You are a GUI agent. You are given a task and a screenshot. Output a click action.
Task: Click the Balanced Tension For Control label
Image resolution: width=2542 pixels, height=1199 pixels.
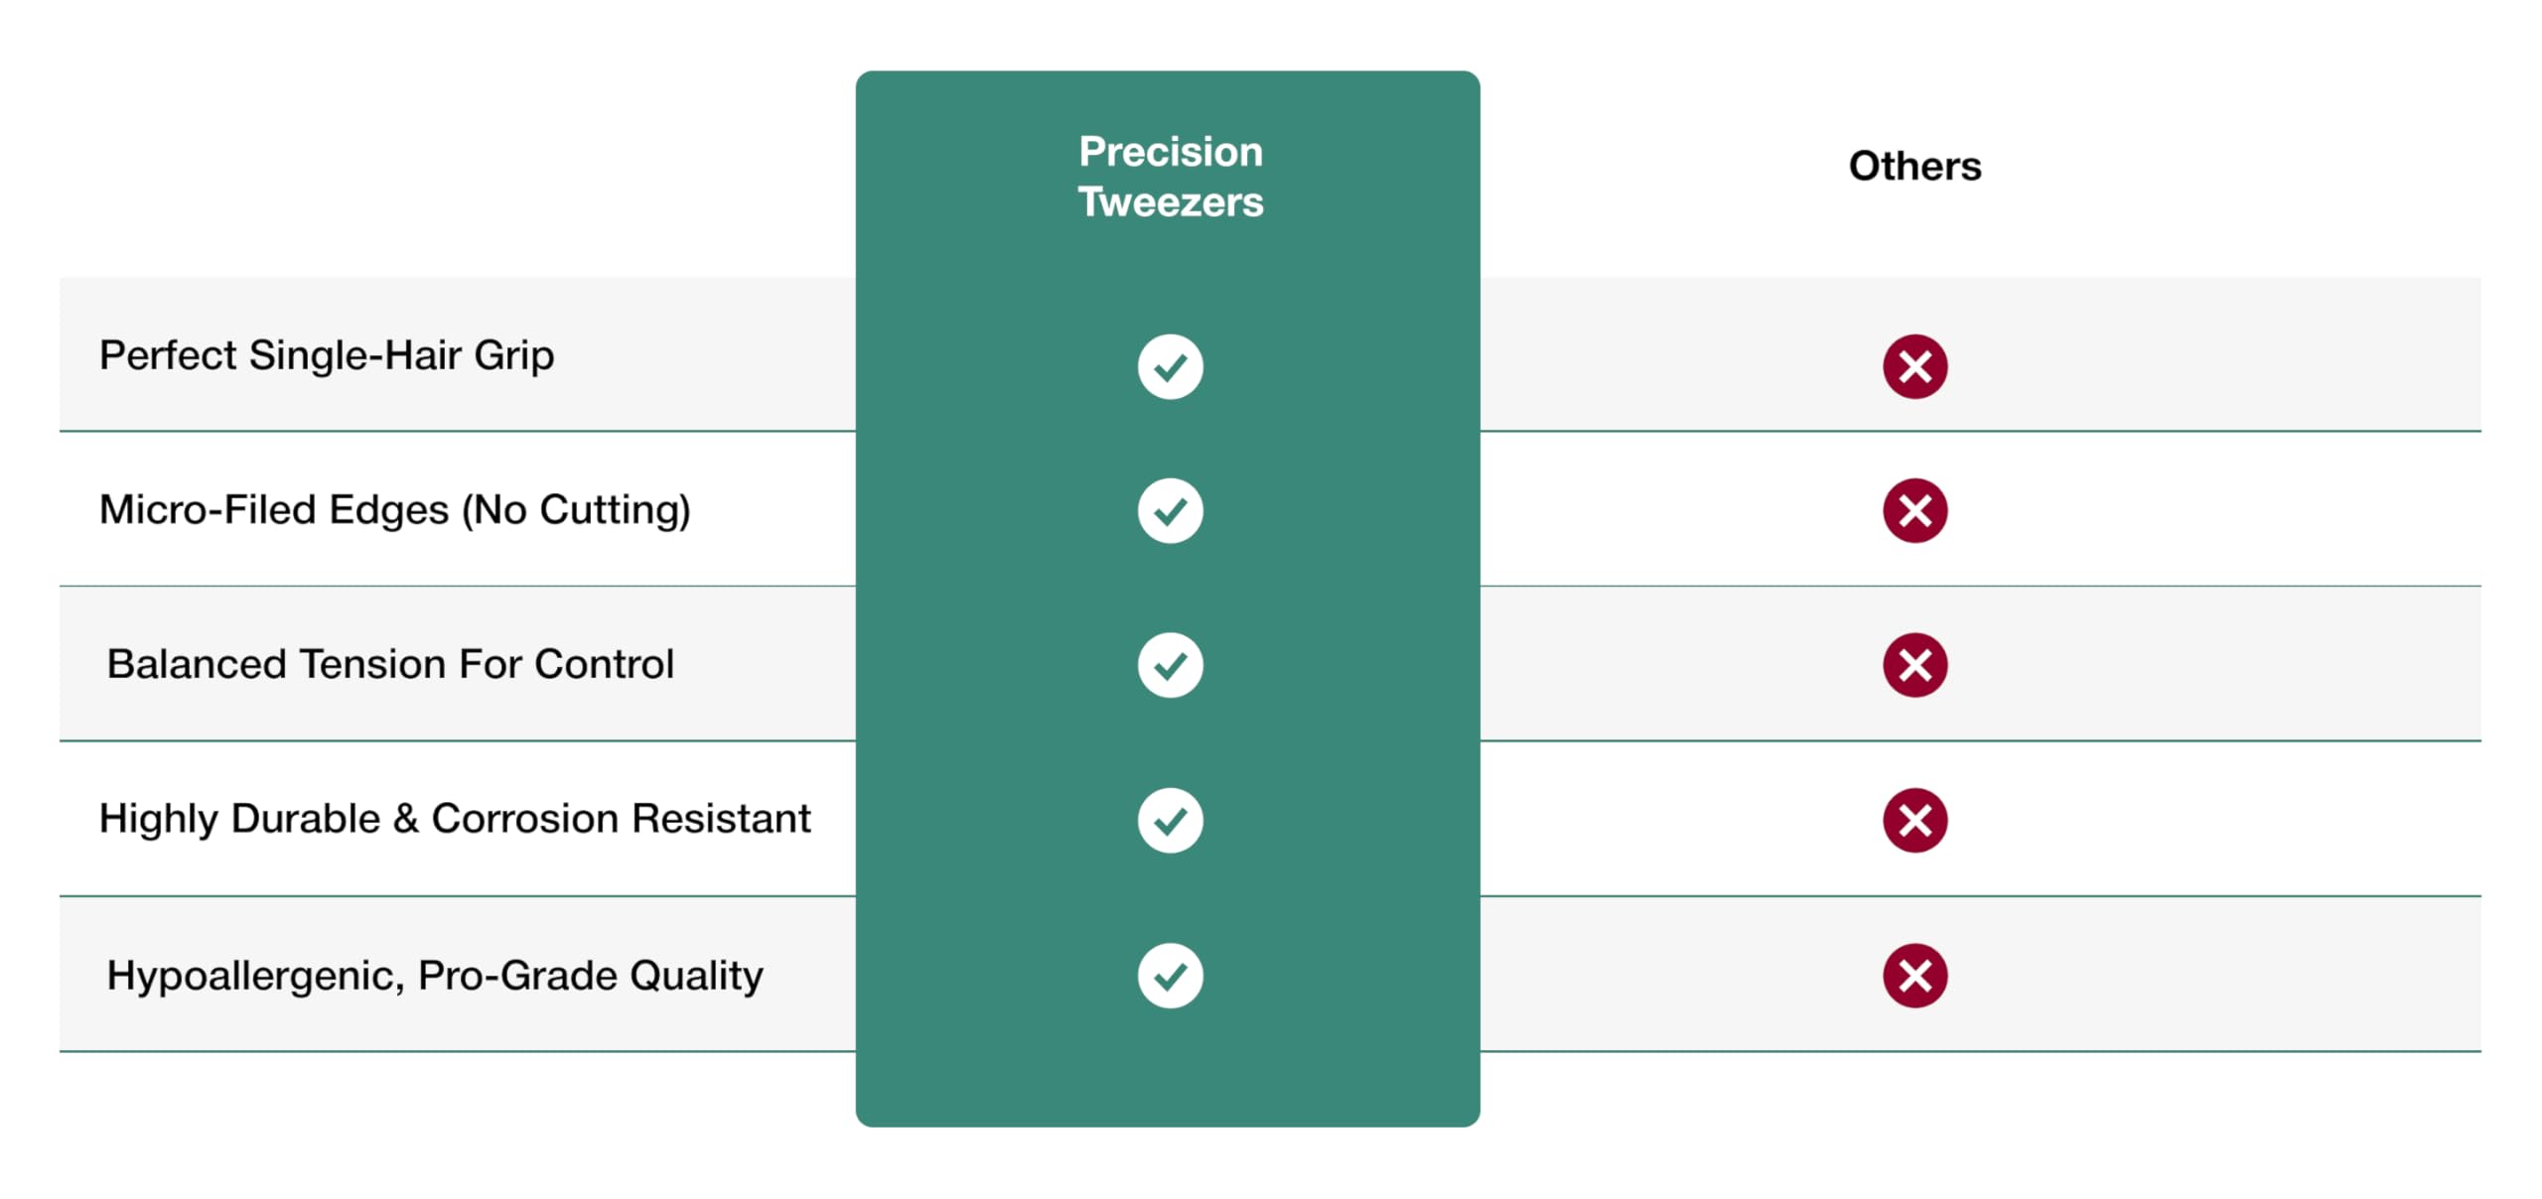click(390, 664)
